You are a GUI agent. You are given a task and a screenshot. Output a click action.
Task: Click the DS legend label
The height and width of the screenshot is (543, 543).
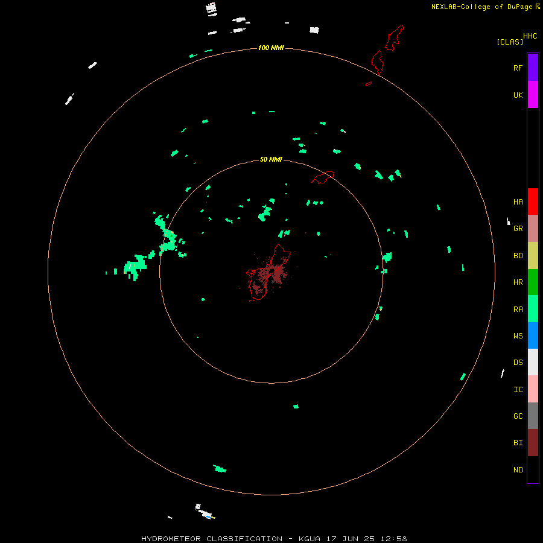(518, 363)
